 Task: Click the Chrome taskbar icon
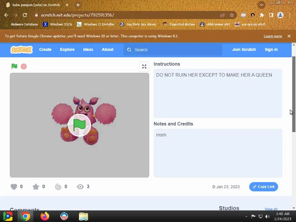click(25, 216)
